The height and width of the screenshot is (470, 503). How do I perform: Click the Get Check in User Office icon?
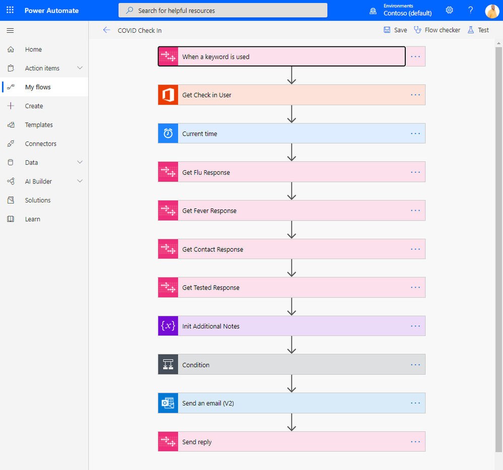pos(168,95)
